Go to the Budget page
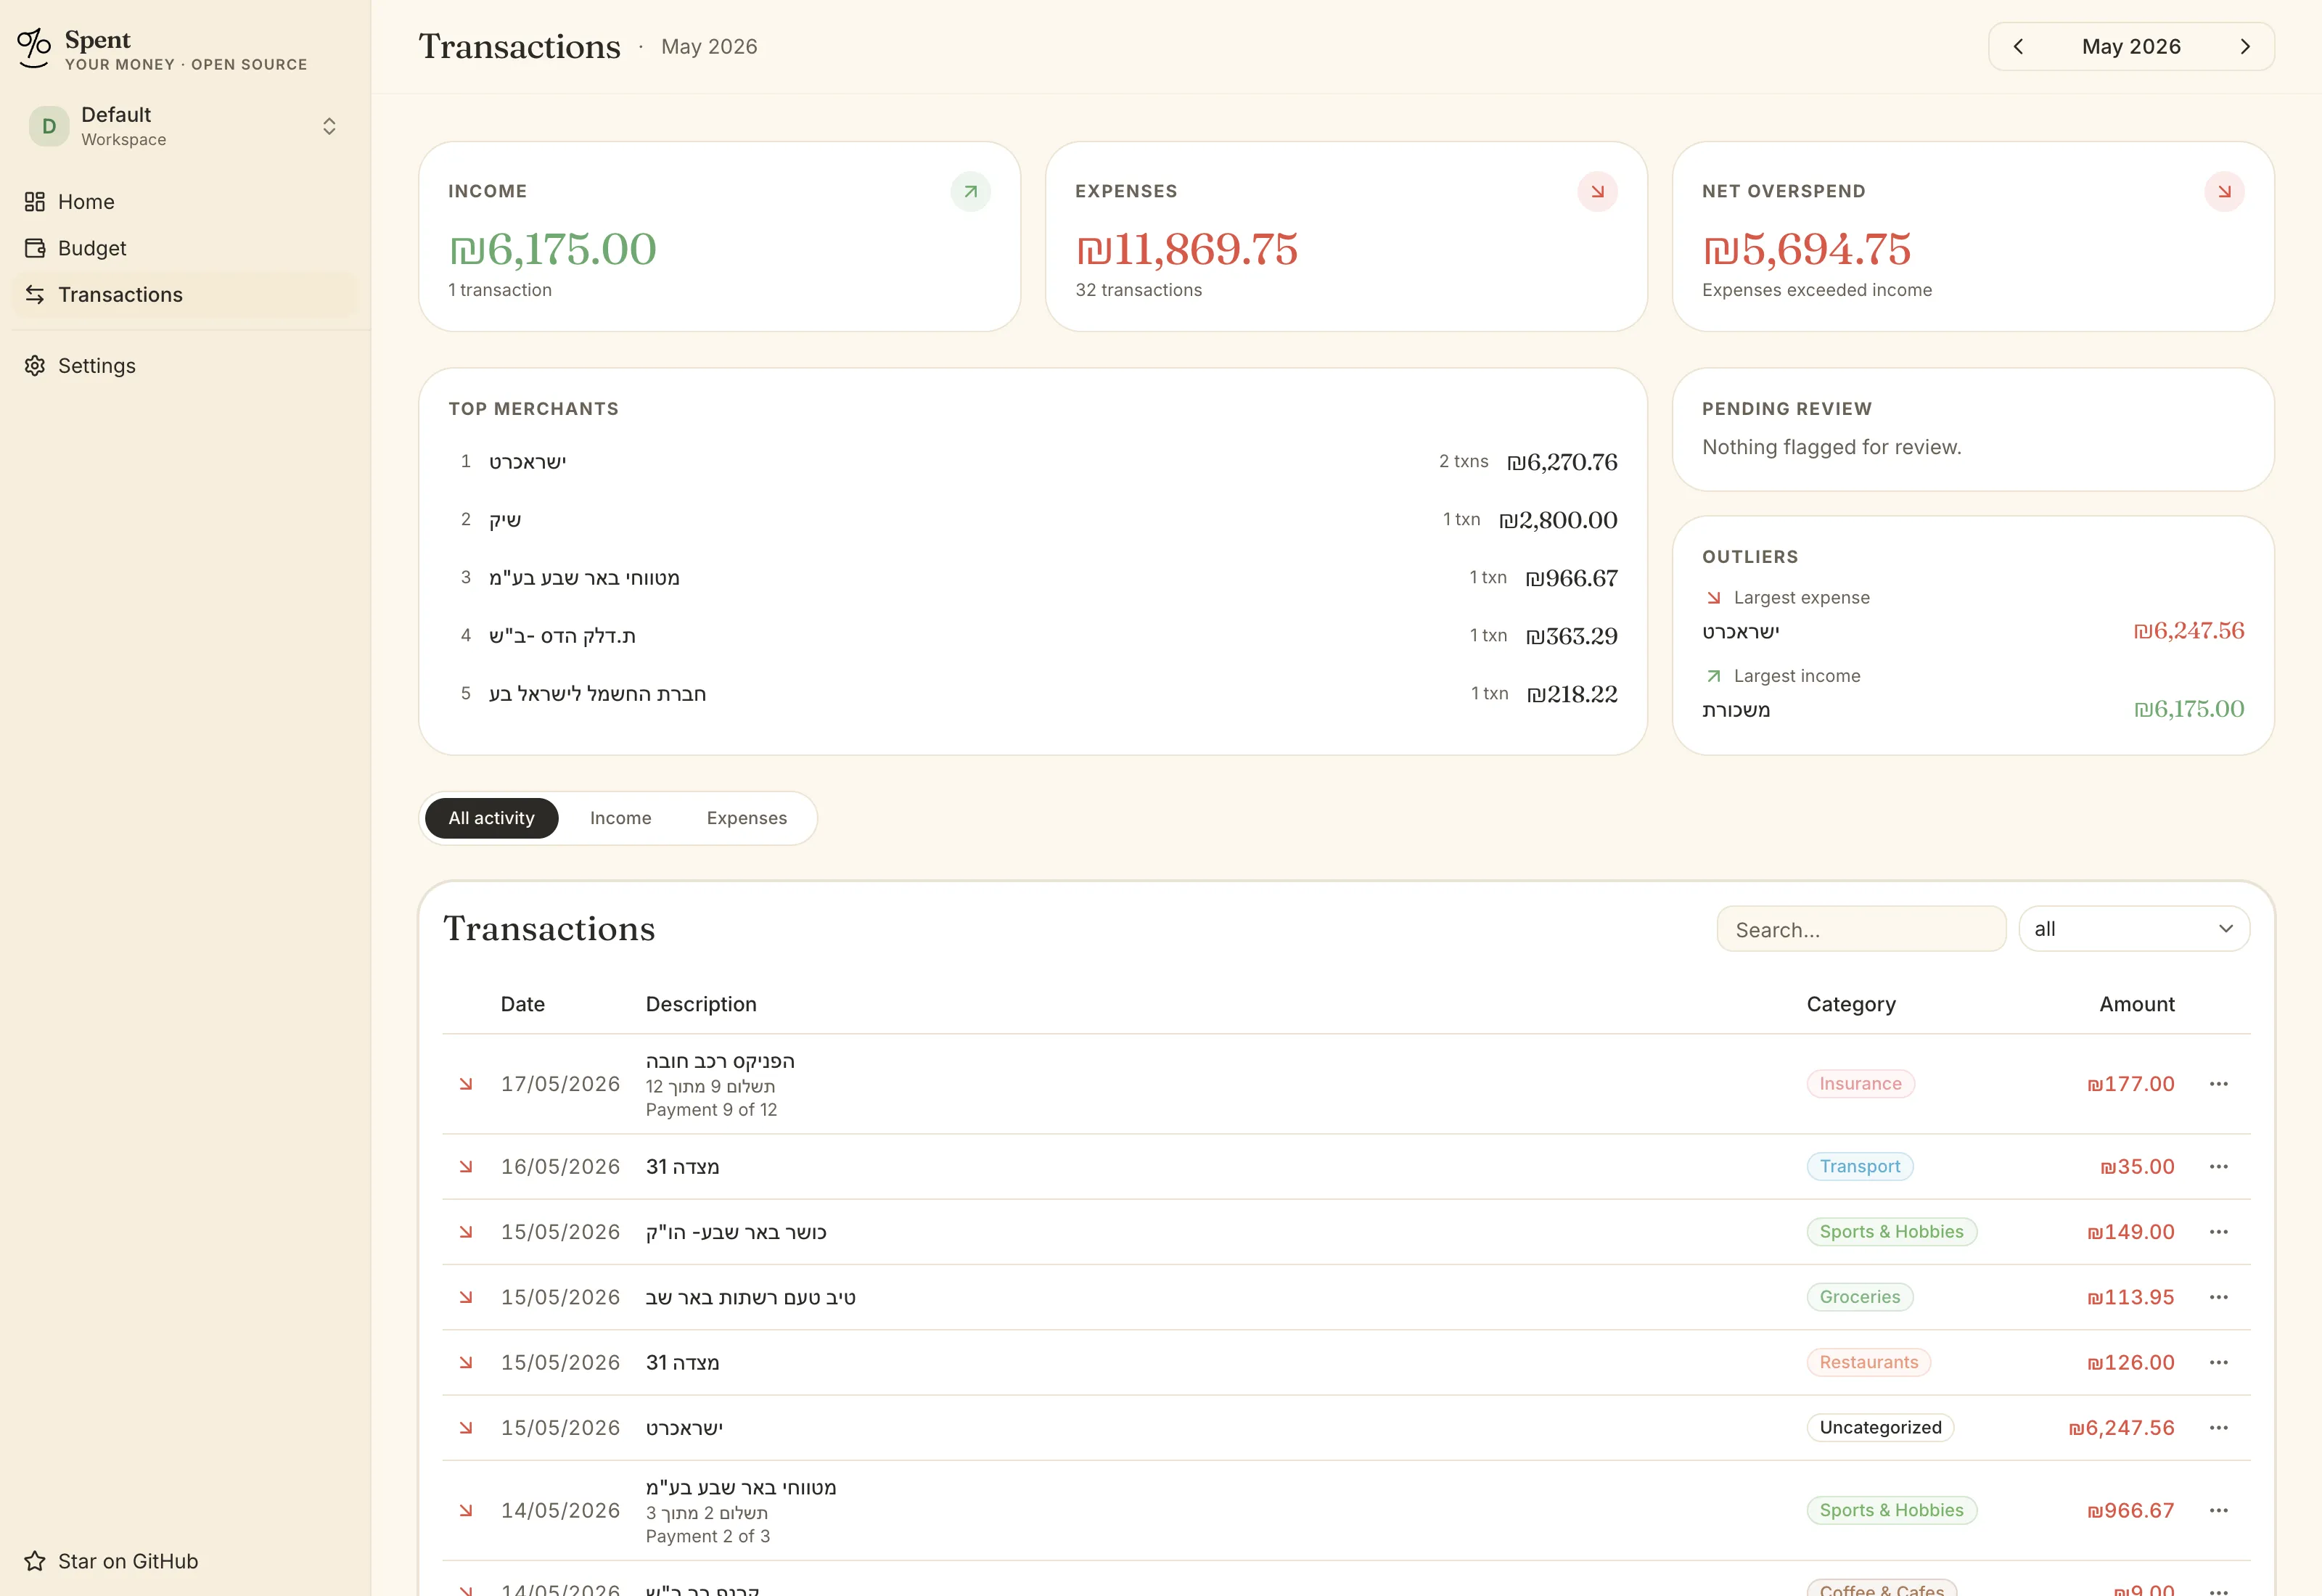This screenshot has width=2322, height=1596. click(x=185, y=248)
